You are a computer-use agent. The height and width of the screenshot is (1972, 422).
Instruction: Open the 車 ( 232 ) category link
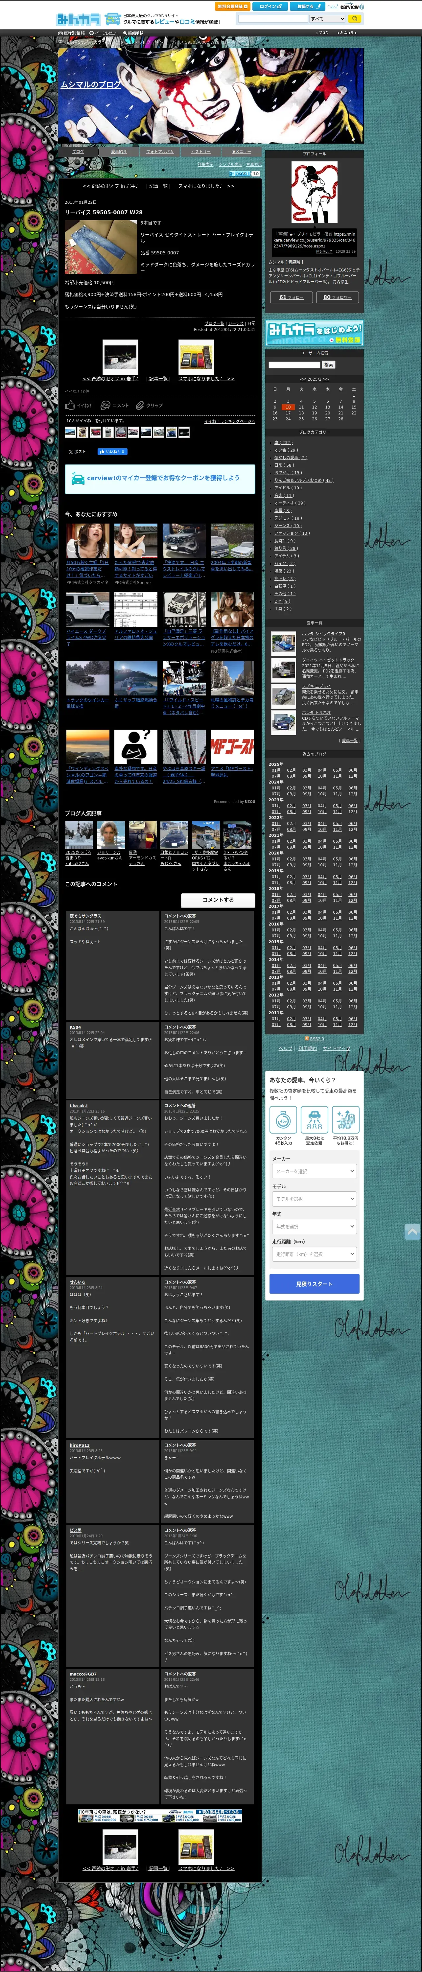(x=283, y=442)
